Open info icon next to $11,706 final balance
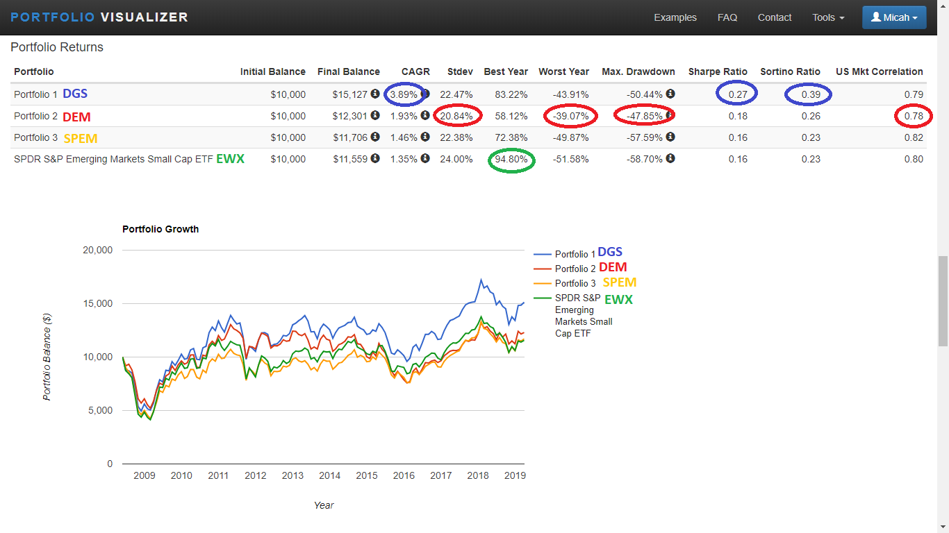The width and height of the screenshot is (949, 533). [375, 137]
